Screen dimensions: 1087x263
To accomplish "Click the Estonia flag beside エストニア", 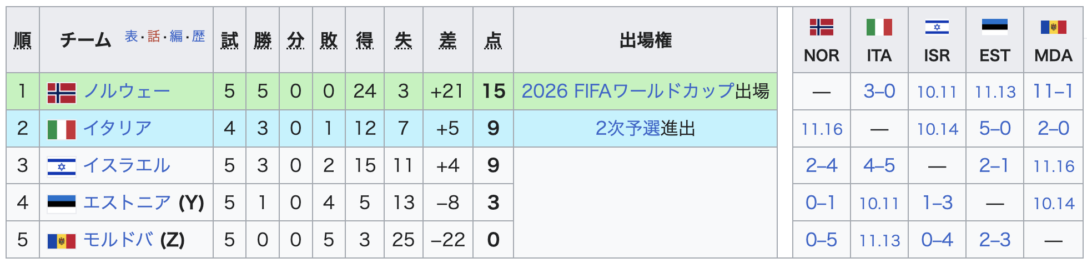I will click(x=62, y=204).
